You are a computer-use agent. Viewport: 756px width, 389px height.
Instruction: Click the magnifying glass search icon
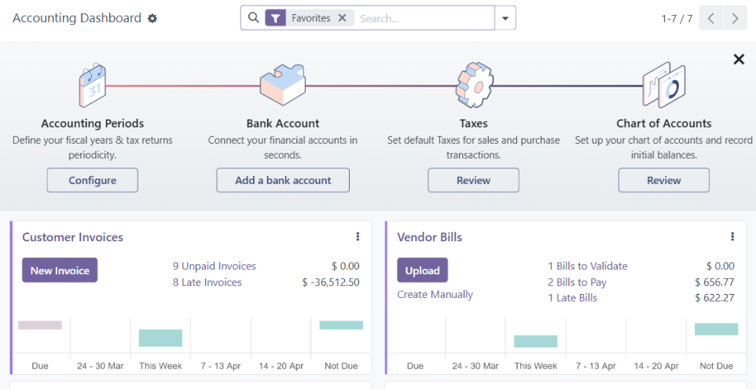coord(252,17)
